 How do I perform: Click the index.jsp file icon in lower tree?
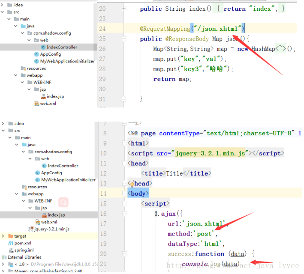pyautogui.click(x=45, y=215)
